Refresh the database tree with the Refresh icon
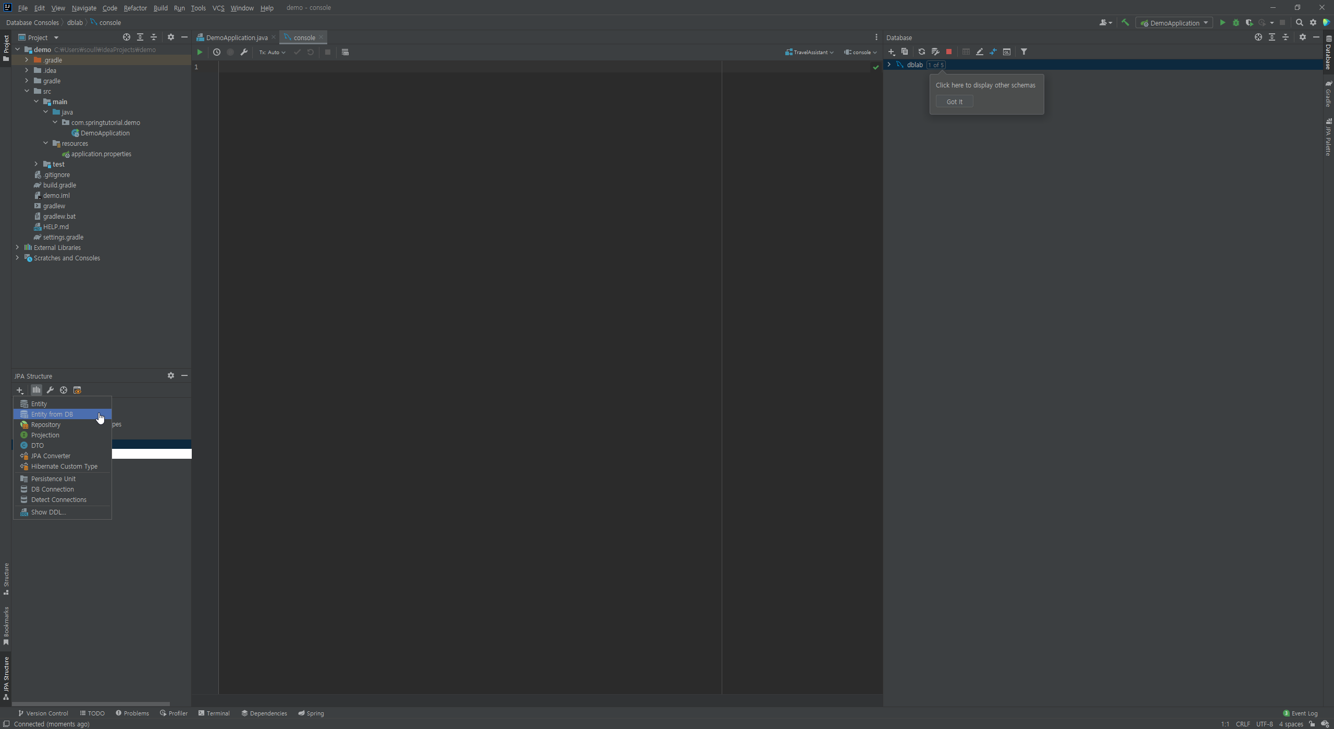 click(x=921, y=52)
